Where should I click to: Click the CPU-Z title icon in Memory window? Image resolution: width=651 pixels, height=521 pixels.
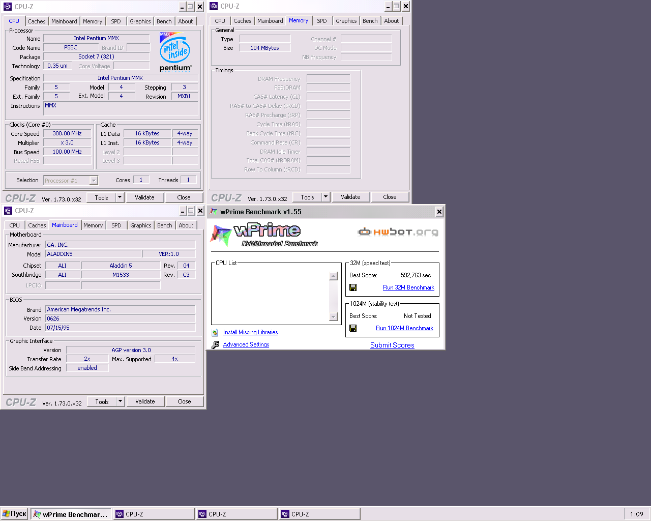pyautogui.click(x=214, y=6)
